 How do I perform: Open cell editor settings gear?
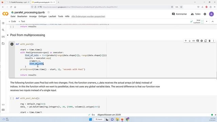tap(202, 41)
